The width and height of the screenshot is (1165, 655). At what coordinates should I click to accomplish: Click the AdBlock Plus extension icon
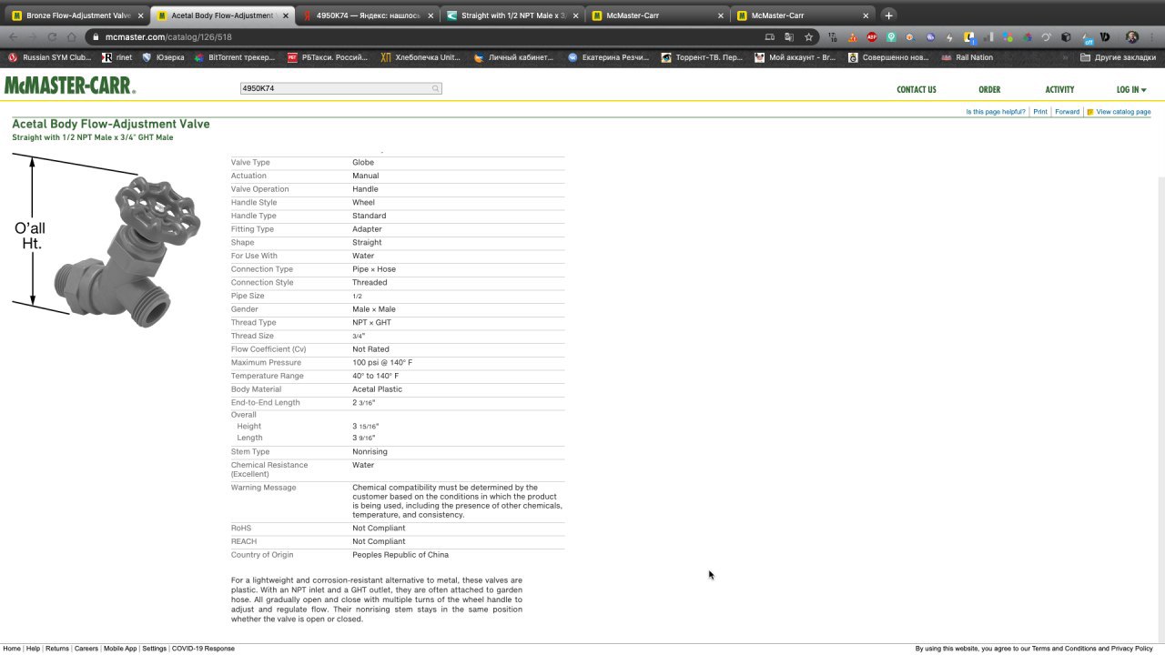[x=872, y=37]
